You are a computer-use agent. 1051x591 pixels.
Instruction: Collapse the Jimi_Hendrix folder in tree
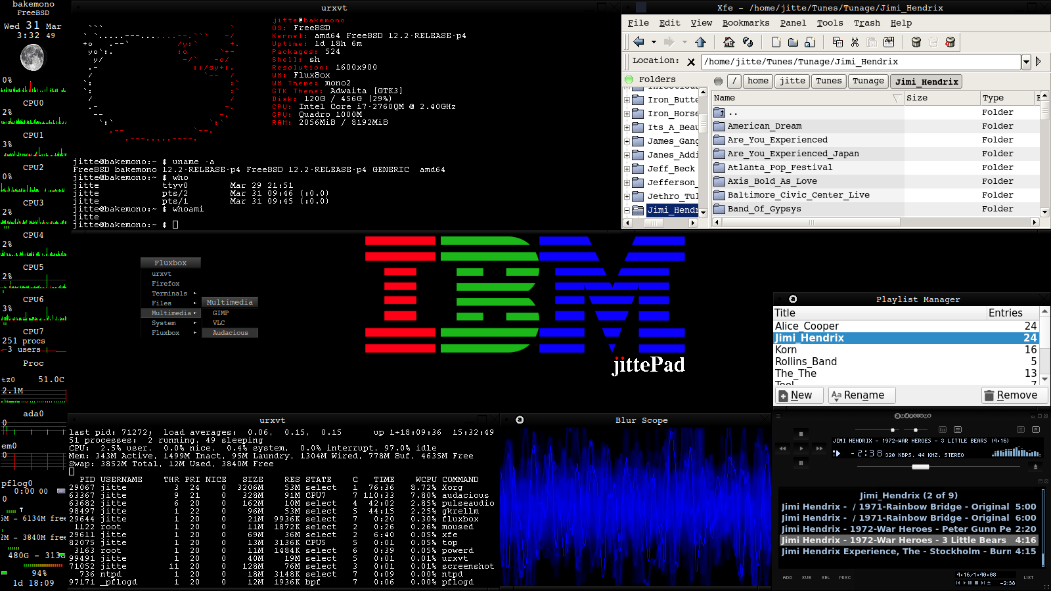627,210
